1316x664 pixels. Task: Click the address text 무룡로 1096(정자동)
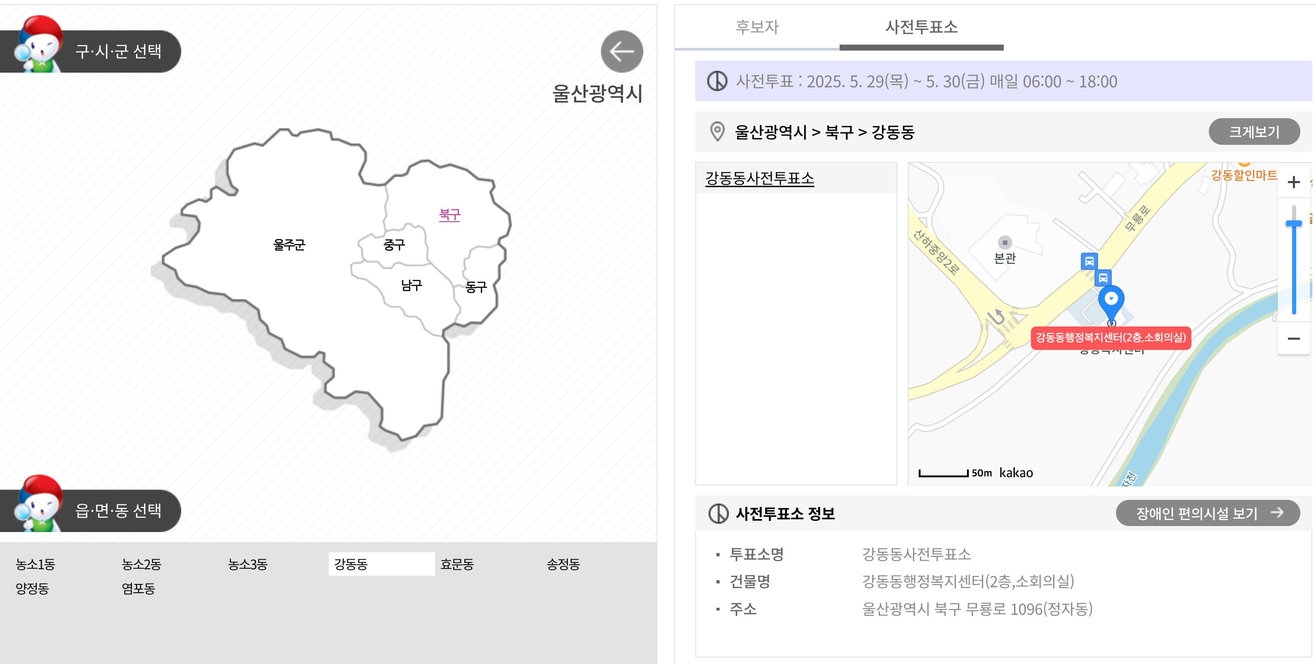pos(1029,609)
